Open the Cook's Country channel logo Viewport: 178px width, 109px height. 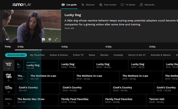9,87
